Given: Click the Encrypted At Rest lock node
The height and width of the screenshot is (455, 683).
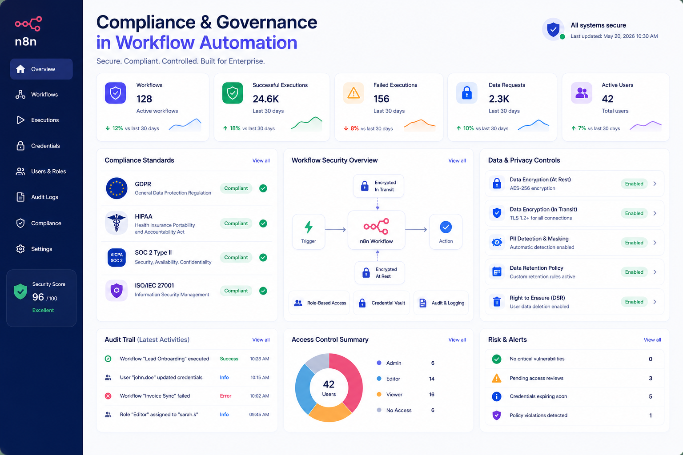Looking at the screenshot, I should coord(380,273).
